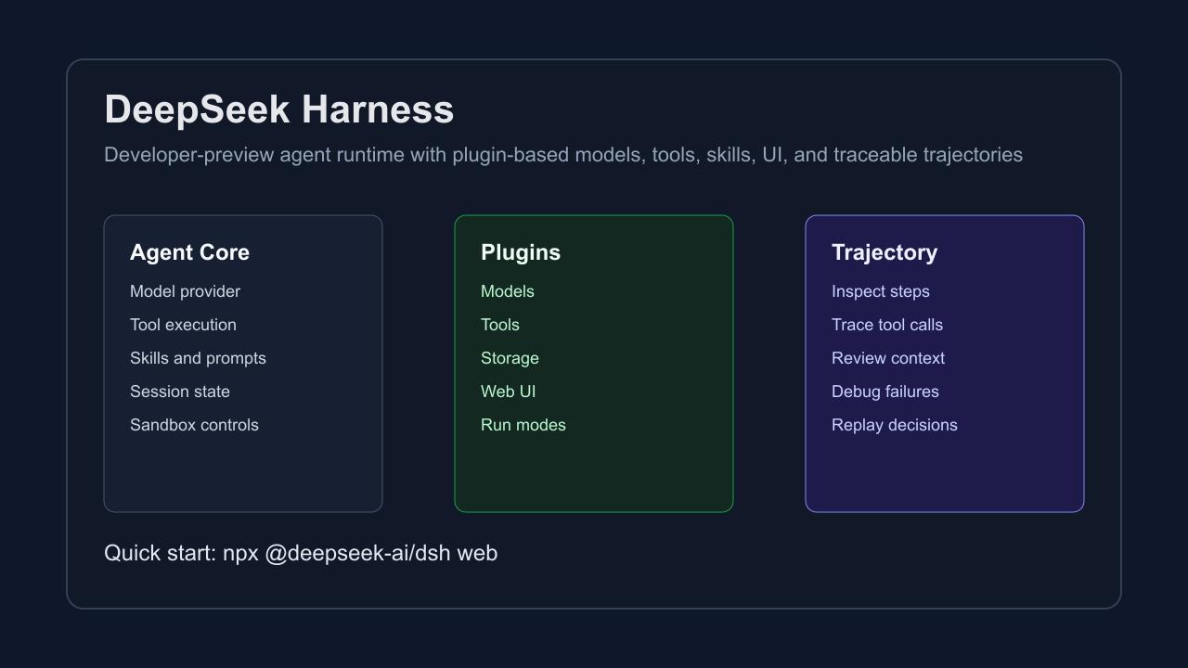Click the "Tool execution" line

(183, 325)
